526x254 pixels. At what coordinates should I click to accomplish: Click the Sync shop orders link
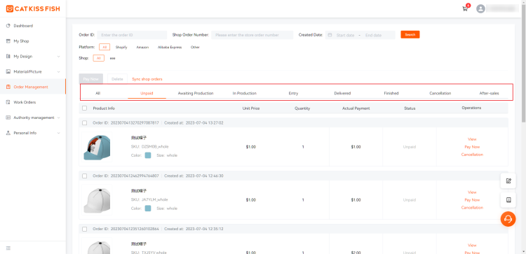147,79
